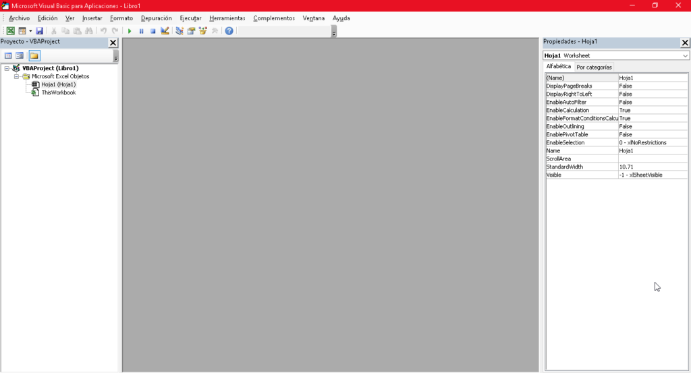Click the empty ScrollArea value field
The image size is (691, 373).
(x=653, y=159)
